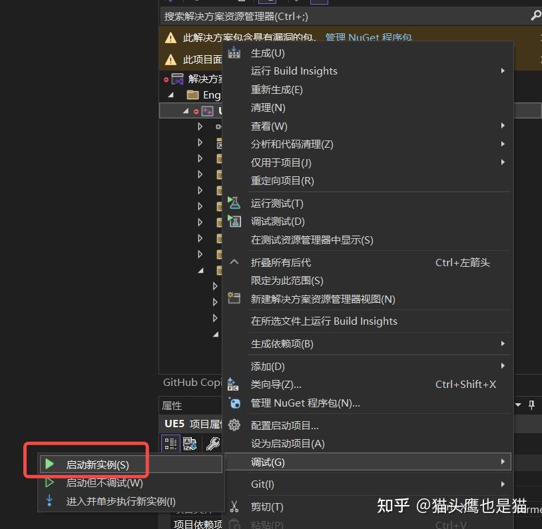Screen dimensions: 542x529
Task: Click the pin icon on the Properties panel
Action: (531, 405)
